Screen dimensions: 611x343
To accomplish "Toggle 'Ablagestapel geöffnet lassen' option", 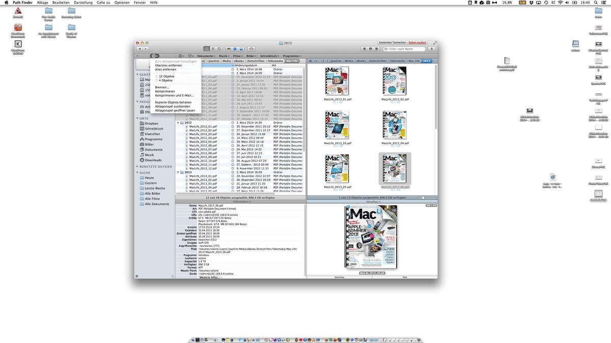I will click(x=175, y=110).
